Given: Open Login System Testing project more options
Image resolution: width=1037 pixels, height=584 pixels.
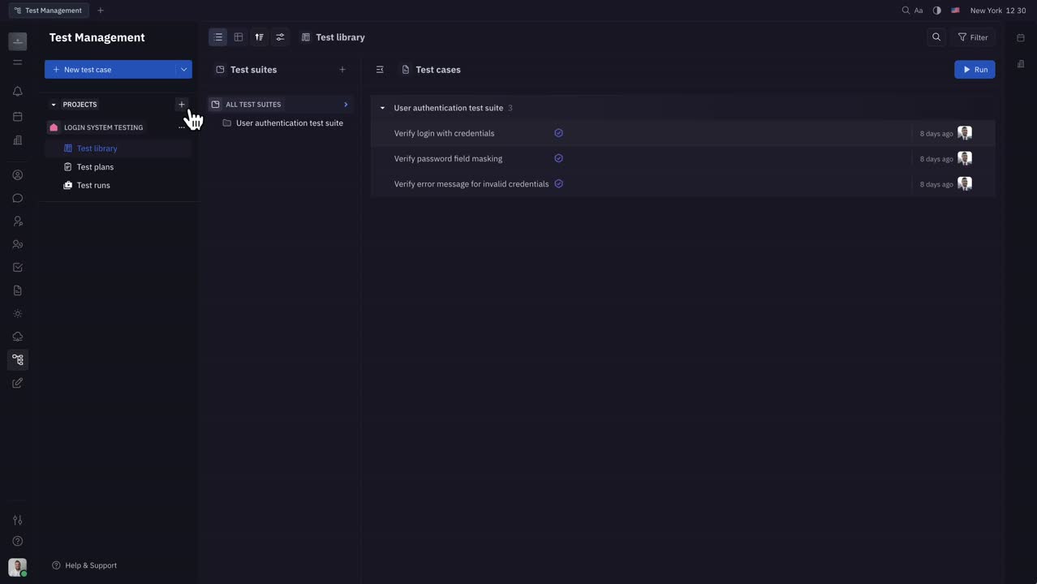Looking at the screenshot, I should click(x=181, y=127).
